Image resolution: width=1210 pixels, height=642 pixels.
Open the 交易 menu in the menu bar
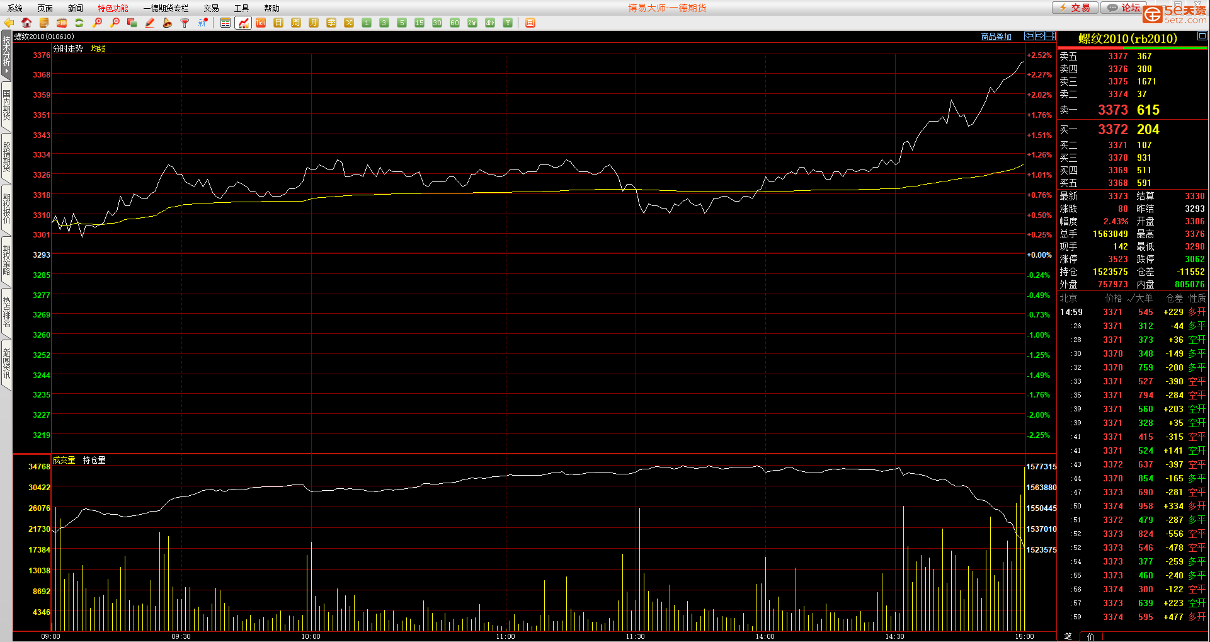tap(211, 8)
